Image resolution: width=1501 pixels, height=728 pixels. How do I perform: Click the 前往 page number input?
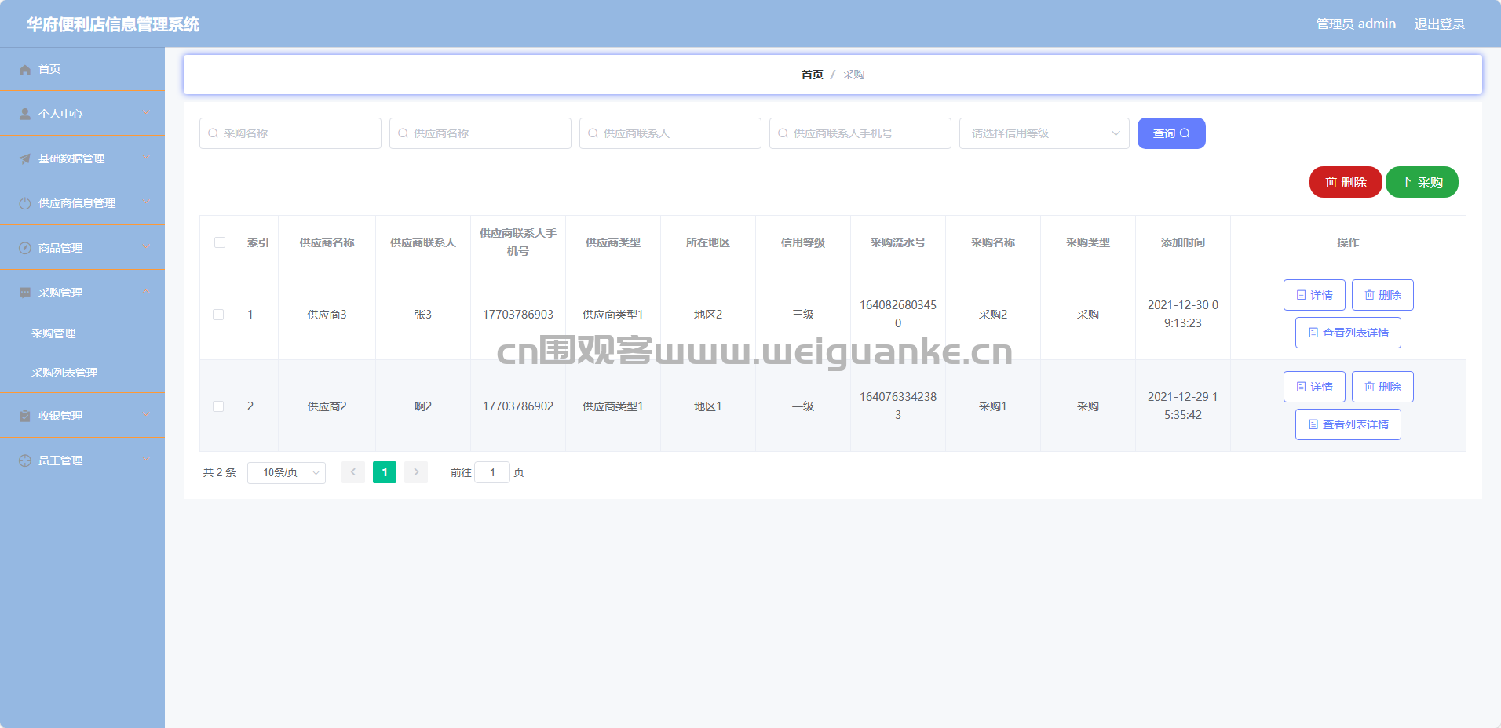(x=492, y=472)
